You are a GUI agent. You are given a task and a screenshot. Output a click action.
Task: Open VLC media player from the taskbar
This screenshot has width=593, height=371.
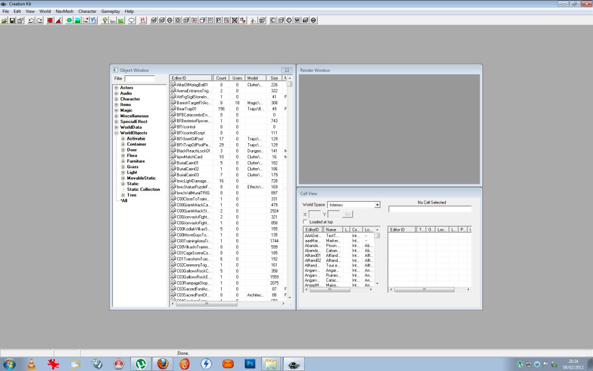31,364
